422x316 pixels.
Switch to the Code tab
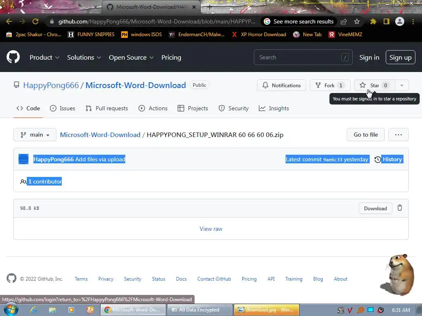[28, 108]
